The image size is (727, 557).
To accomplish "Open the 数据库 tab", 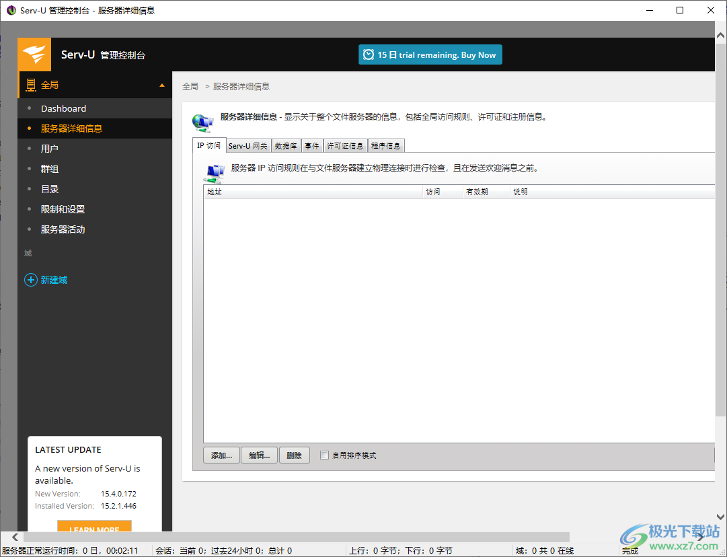I will click(286, 146).
